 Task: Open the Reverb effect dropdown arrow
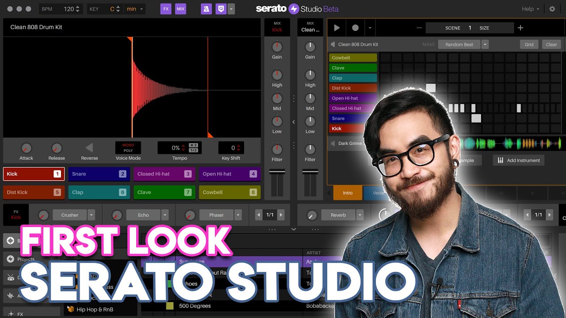[x=360, y=215]
